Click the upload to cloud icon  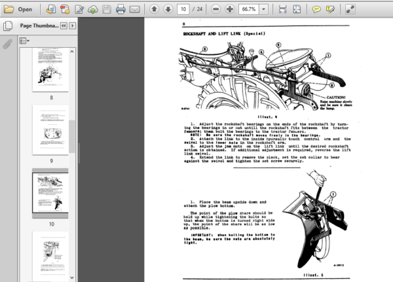(93, 10)
